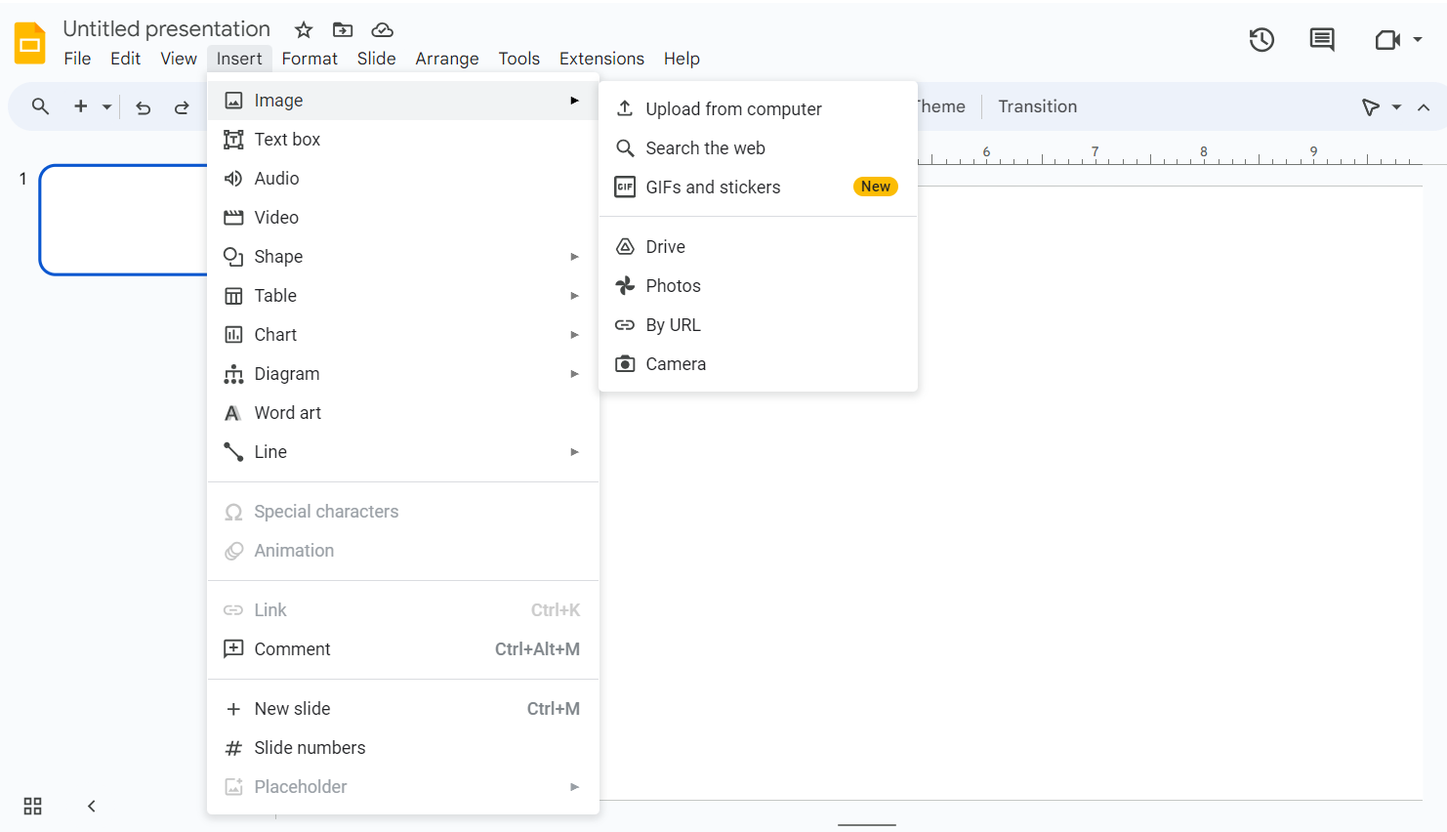
Task: Star the Untitled presentation
Action: [303, 30]
